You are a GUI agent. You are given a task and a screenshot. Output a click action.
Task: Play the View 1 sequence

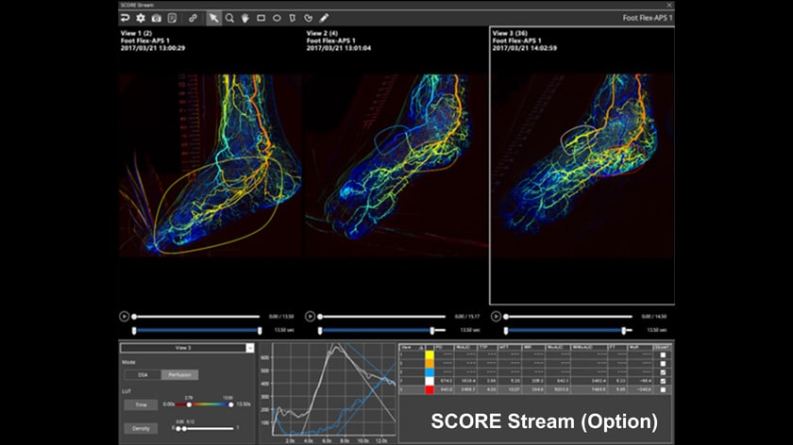(125, 317)
